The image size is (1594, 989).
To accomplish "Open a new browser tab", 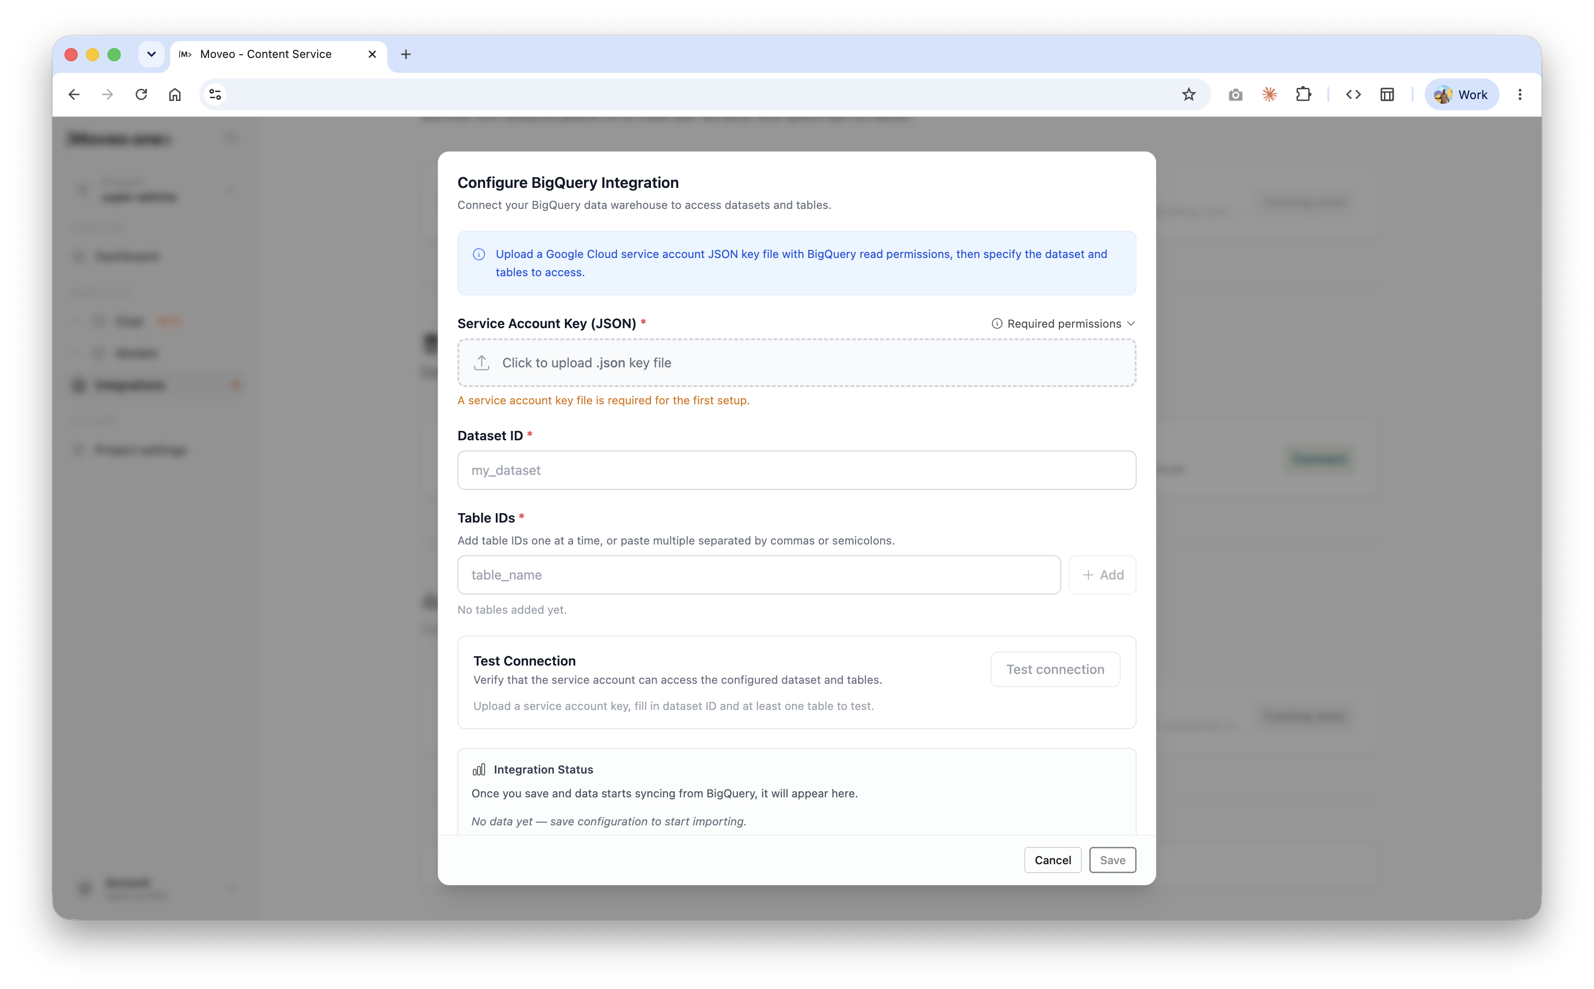I will [x=406, y=54].
